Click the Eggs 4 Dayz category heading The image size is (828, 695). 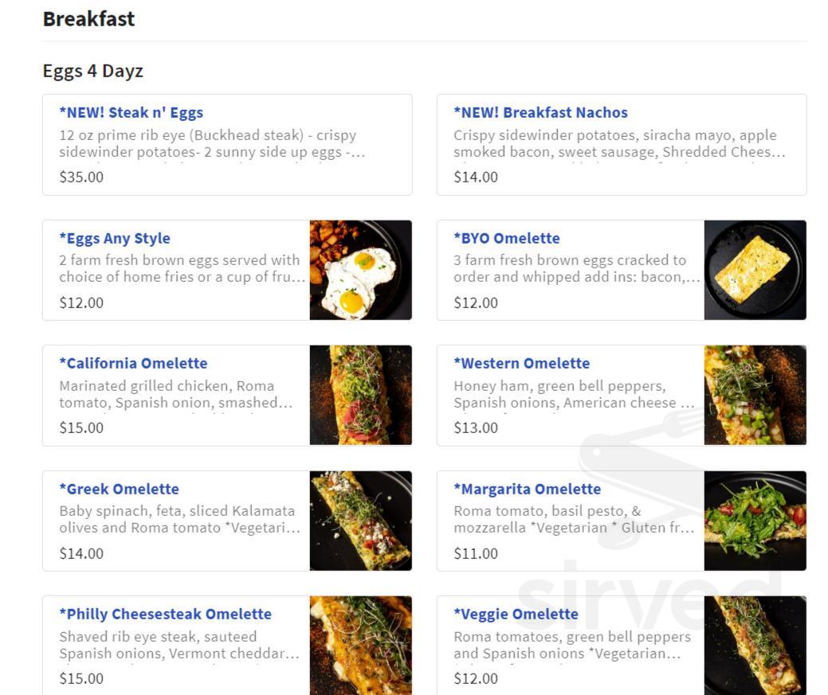(x=92, y=71)
